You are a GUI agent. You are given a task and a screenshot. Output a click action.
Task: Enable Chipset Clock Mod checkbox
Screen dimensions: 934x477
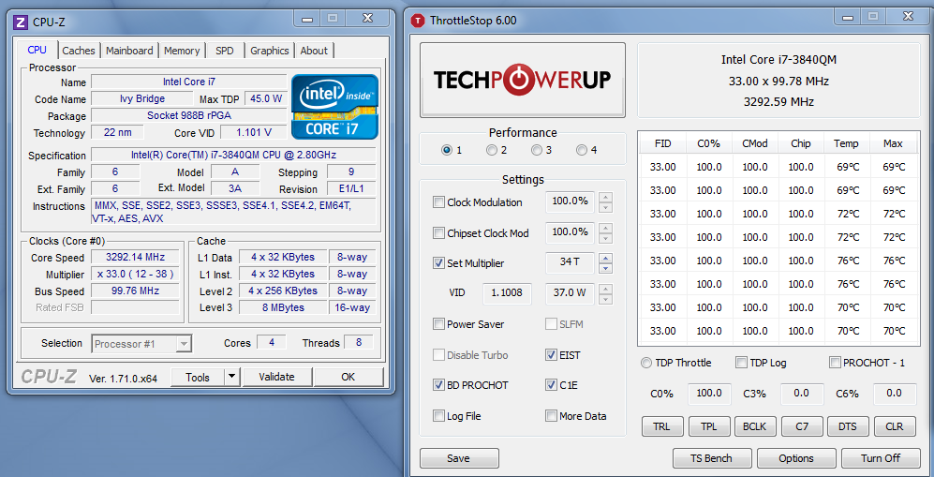pyautogui.click(x=438, y=232)
